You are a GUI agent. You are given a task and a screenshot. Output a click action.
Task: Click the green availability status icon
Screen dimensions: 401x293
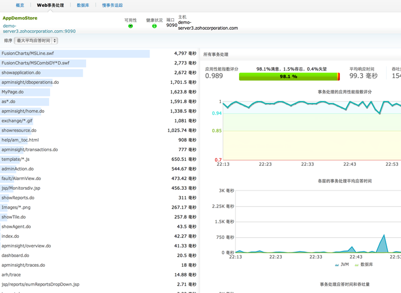(x=131, y=26)
